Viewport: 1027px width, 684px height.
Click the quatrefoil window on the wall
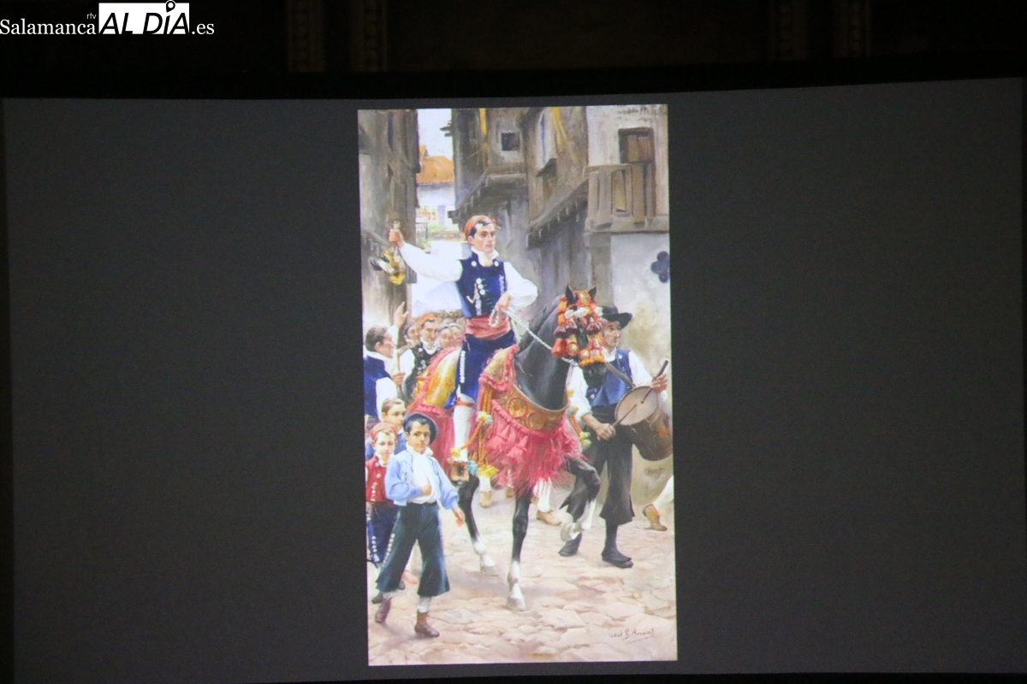[x=660, y=267]
